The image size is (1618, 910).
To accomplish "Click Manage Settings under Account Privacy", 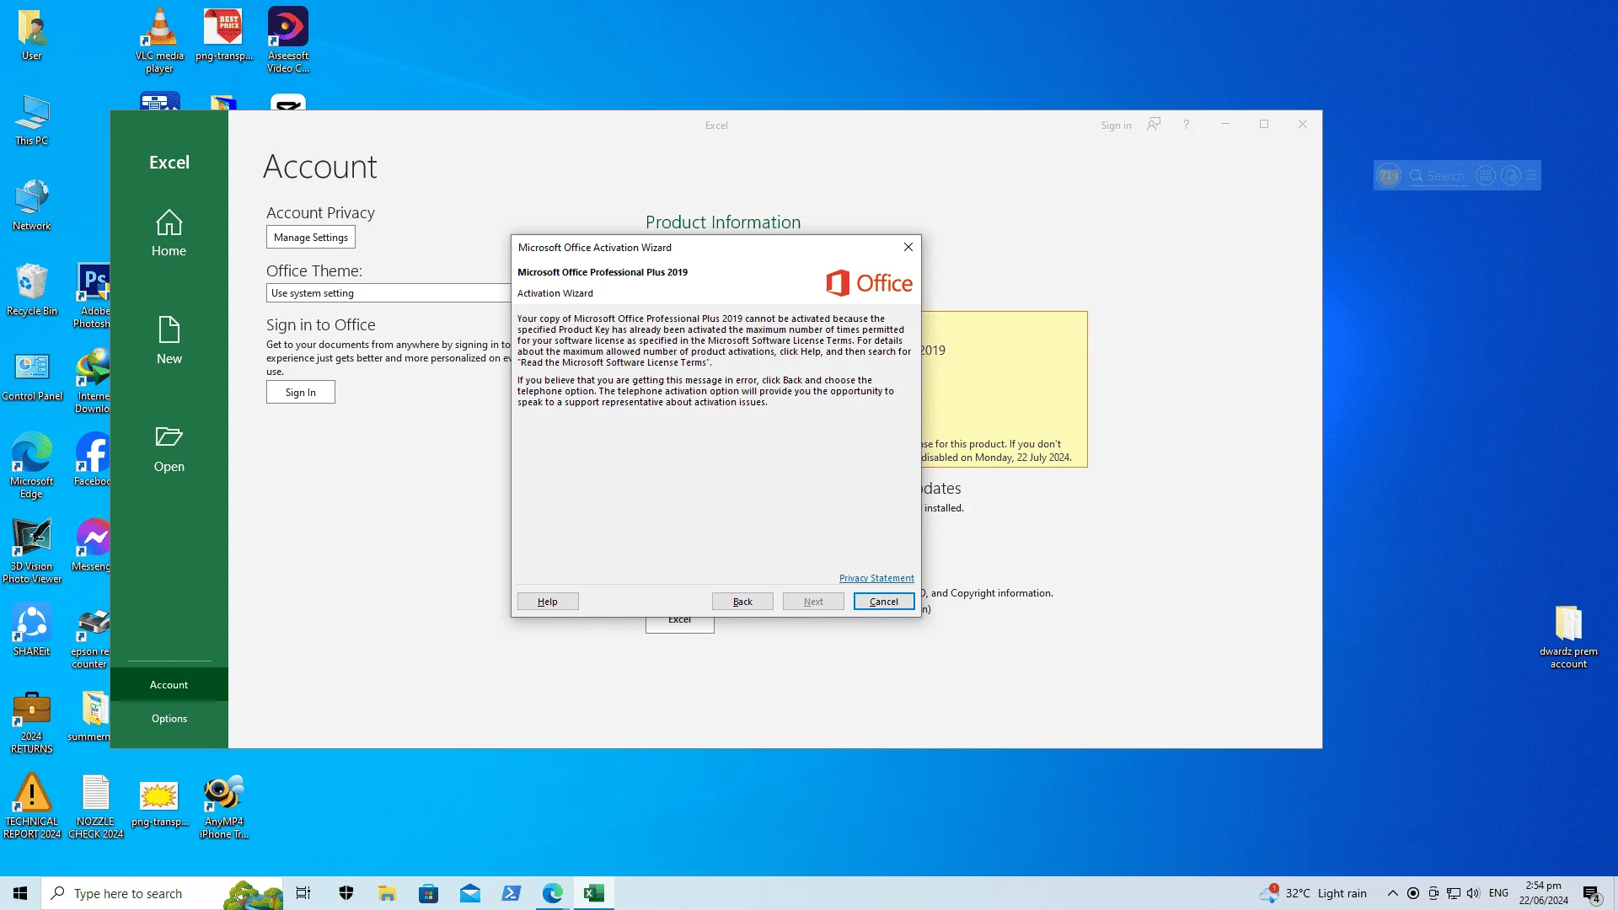I will pyautogui.click(x=311, y=238).
